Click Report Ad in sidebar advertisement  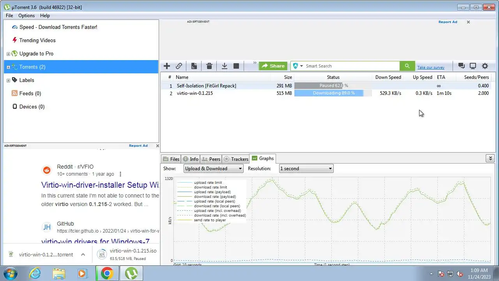(138, 146)
